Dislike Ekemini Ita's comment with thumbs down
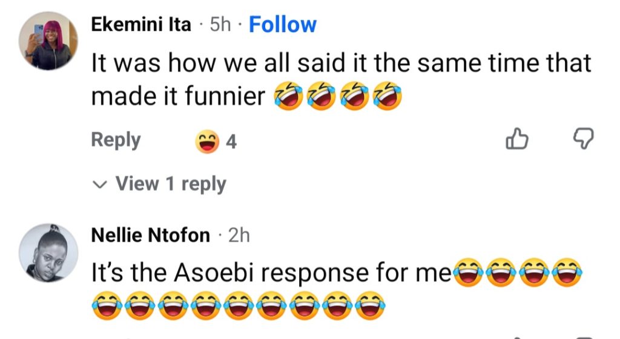Screen dimensions: 620x339 point(584,138)
